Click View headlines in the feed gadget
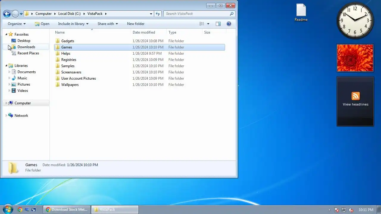Screen dimensions: 381x214 pos(356,104)
